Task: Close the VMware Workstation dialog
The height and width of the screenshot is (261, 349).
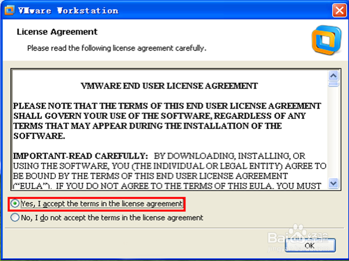Action: 339,10
